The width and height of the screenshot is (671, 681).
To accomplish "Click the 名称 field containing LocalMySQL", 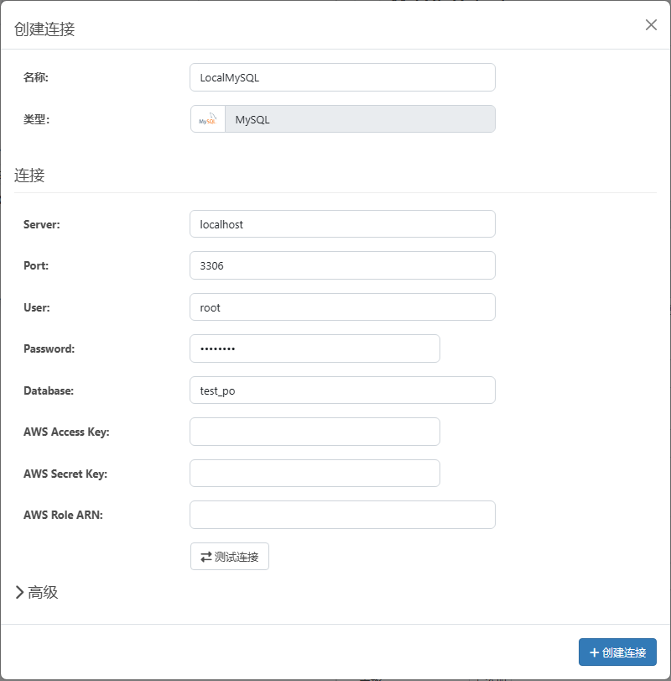I will pos(342,77).
